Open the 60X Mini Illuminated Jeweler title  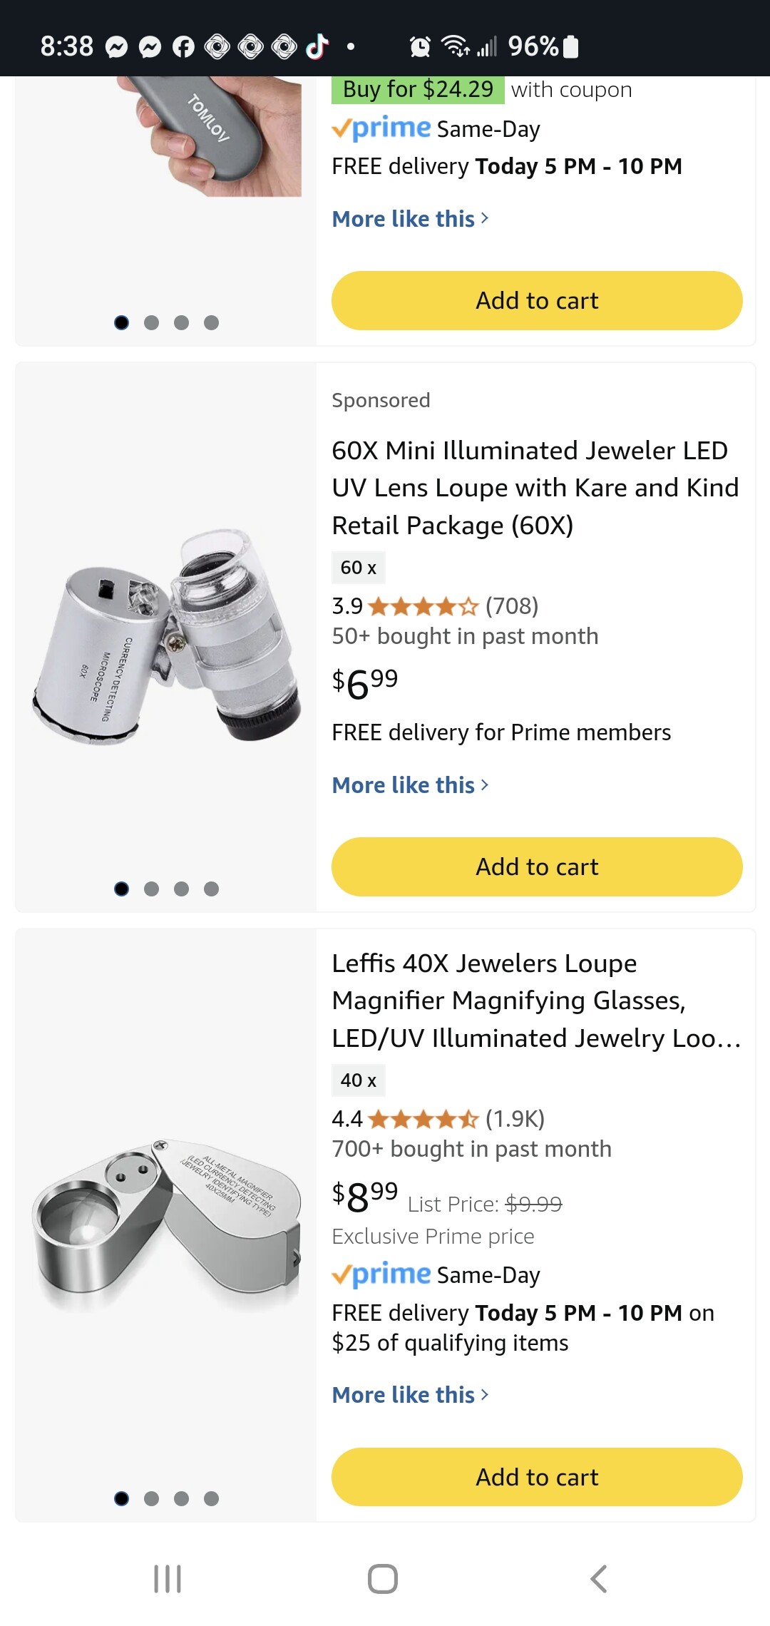(535, 488)
